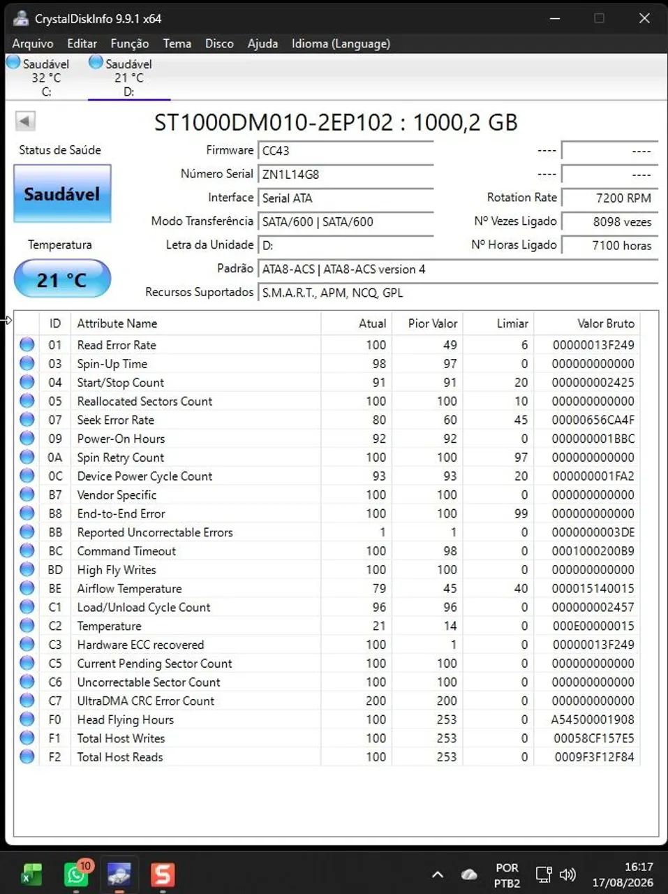
Task: Open the red S app in taskbar
Action: [x=163, y=874]
